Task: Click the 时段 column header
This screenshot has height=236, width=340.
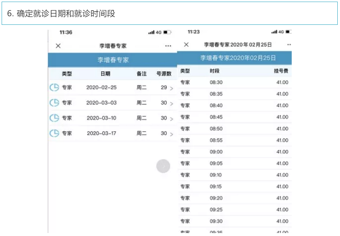Action: click(x=214, y=71)
